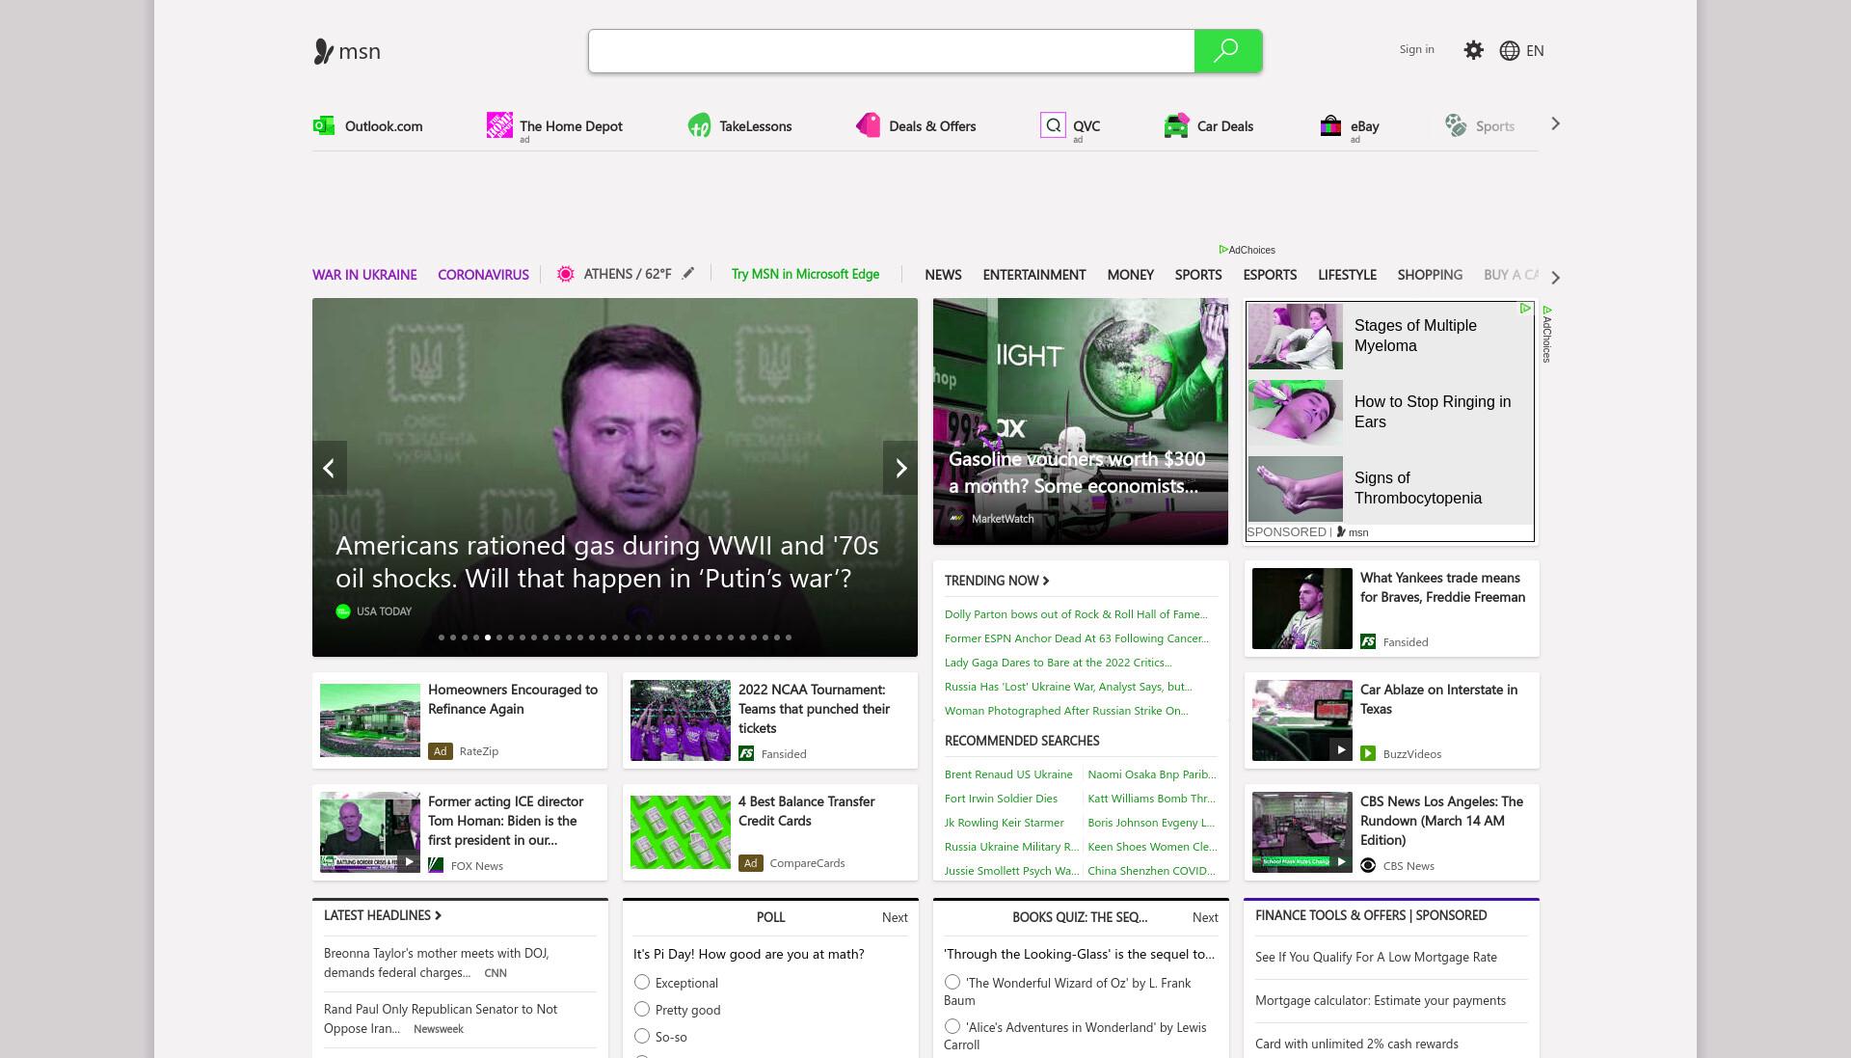The height and width of the screenshot is (1058, 1851).
Task: Click Try MSN in Microsoft Edge link
Action: click(805, 274)
